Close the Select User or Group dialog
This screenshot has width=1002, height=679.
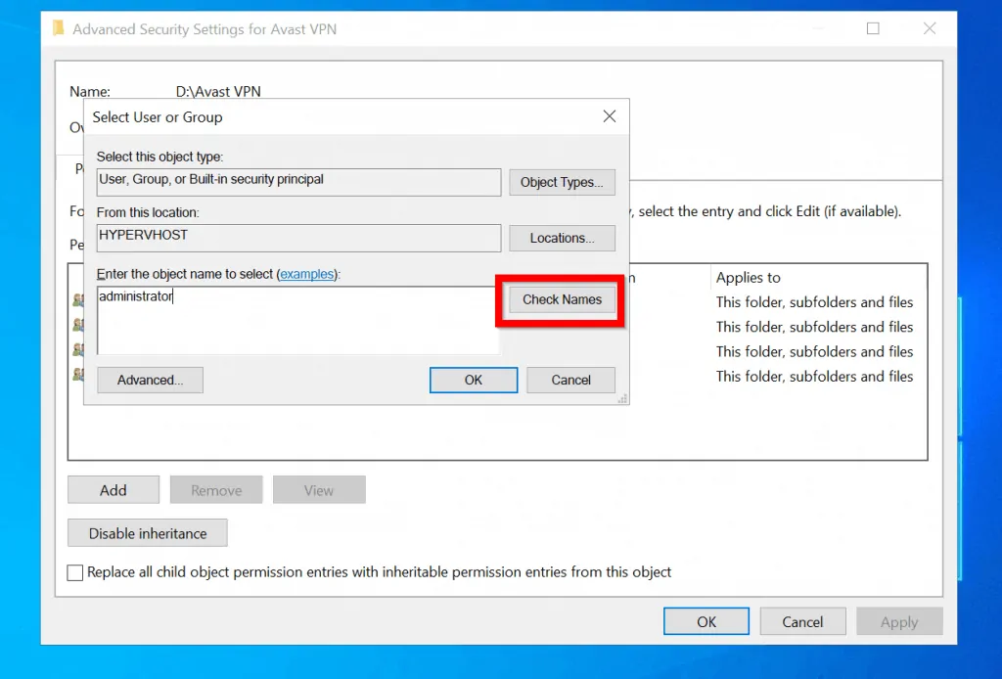609,115
